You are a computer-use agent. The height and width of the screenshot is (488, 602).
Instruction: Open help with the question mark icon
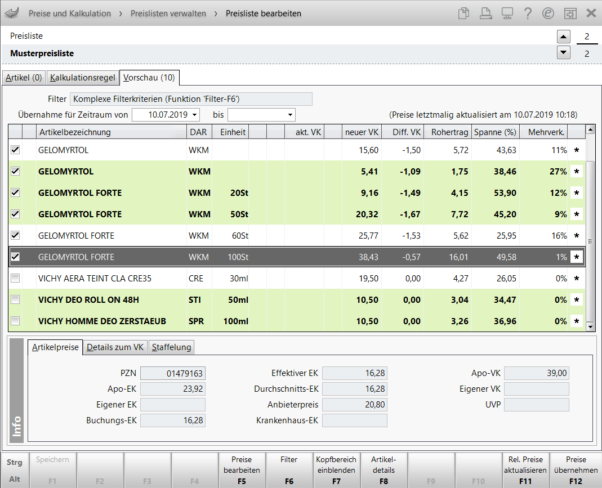[x=528, y=14]
